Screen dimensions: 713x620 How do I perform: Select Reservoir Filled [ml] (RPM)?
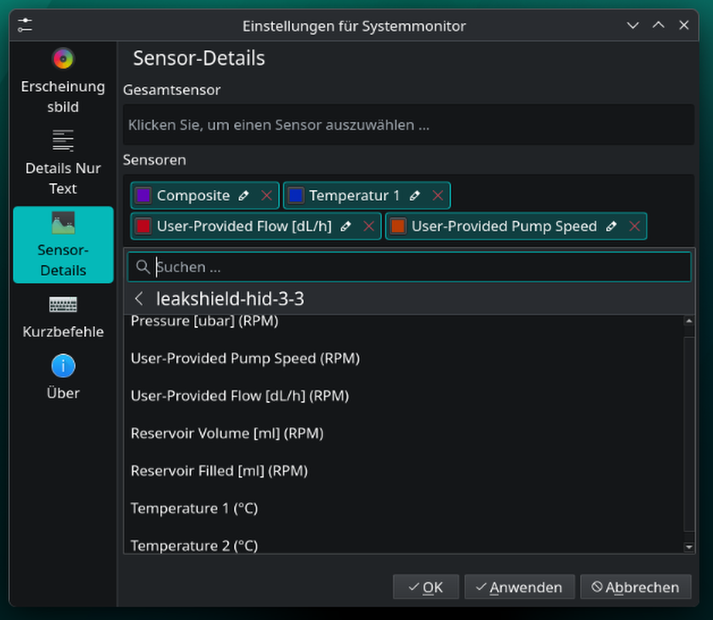point(404,471)
